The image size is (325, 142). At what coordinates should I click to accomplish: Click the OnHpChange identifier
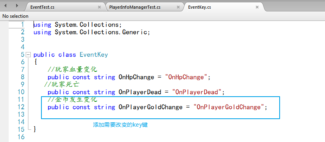tap(136, 77)
